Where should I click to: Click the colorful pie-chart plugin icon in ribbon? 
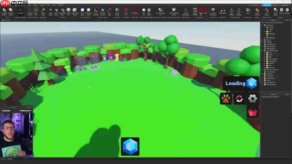[213, 10]
